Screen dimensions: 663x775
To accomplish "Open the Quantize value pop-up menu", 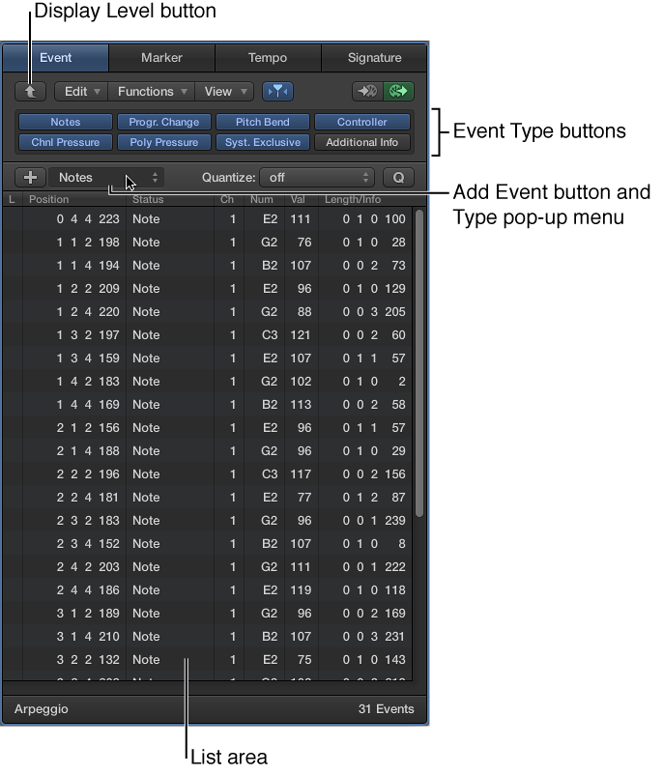I will pos(318,178).
